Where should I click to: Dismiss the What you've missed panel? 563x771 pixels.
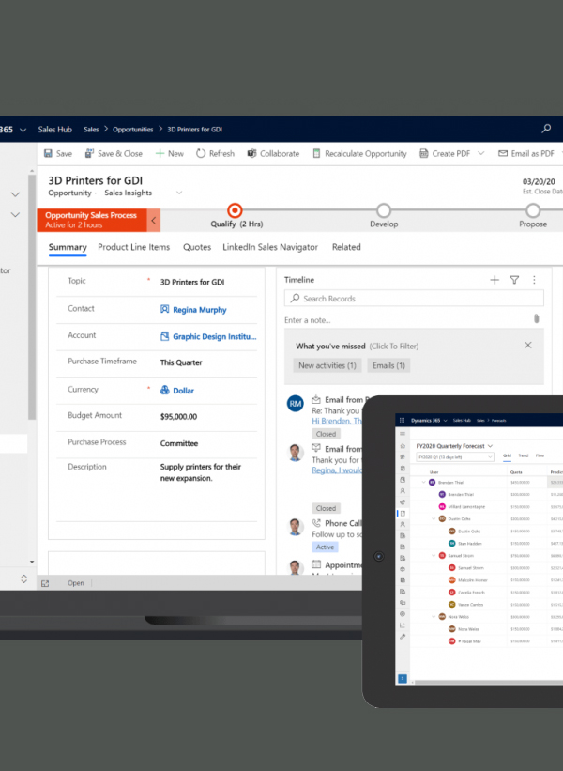[528, 346]
